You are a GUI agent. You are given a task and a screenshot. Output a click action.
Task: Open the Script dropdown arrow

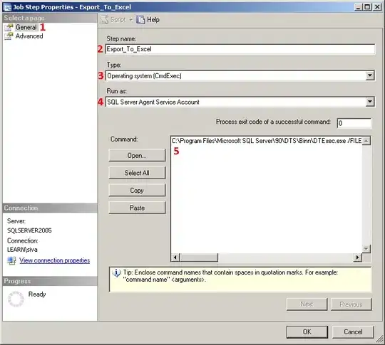pos(131,20)
